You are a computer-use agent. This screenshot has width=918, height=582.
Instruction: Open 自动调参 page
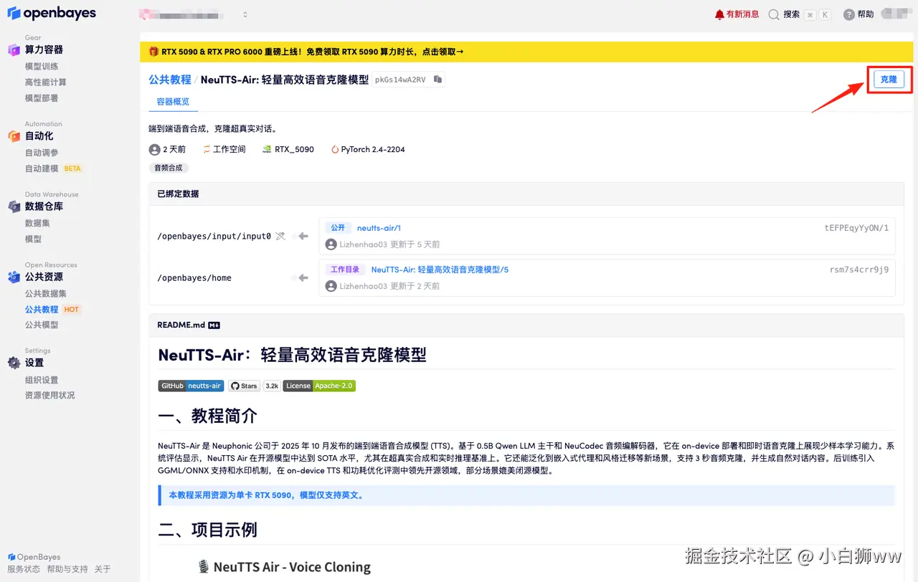tap(42, 153)
